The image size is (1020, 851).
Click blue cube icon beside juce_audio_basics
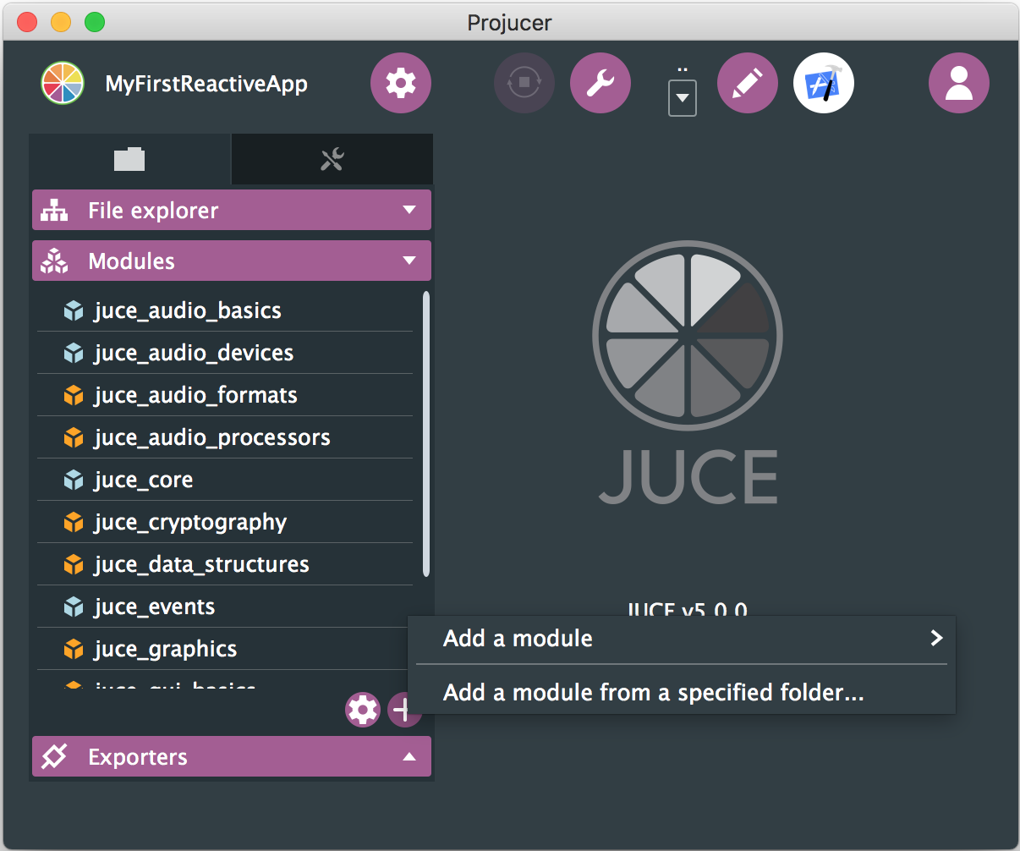[74, 310]
